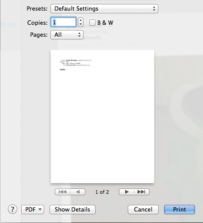Decrease copies with the stepper down arrow
This screenshot has width=203, height=223.
click(x=80, y=24)
